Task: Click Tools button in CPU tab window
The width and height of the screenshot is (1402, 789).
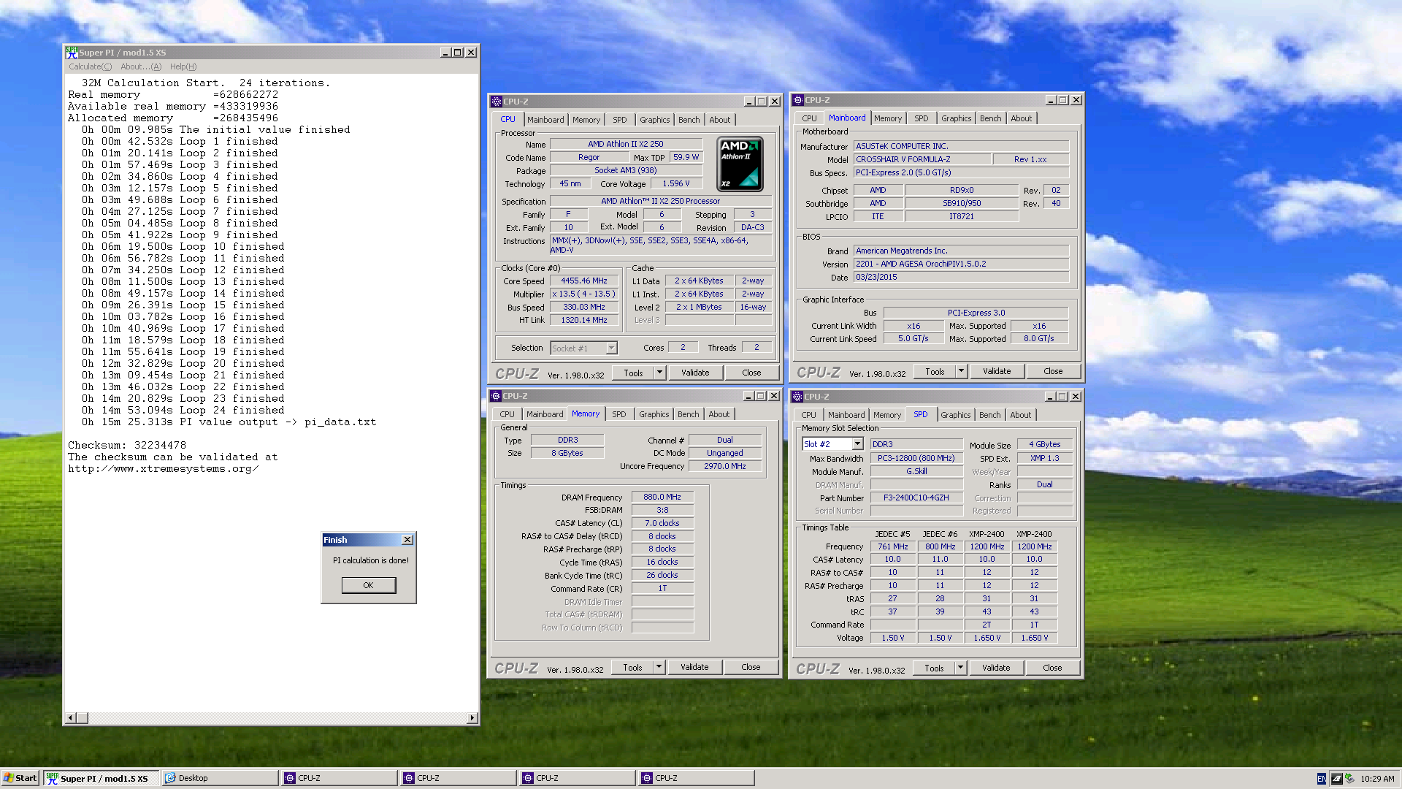Action: tap(633, 373)
